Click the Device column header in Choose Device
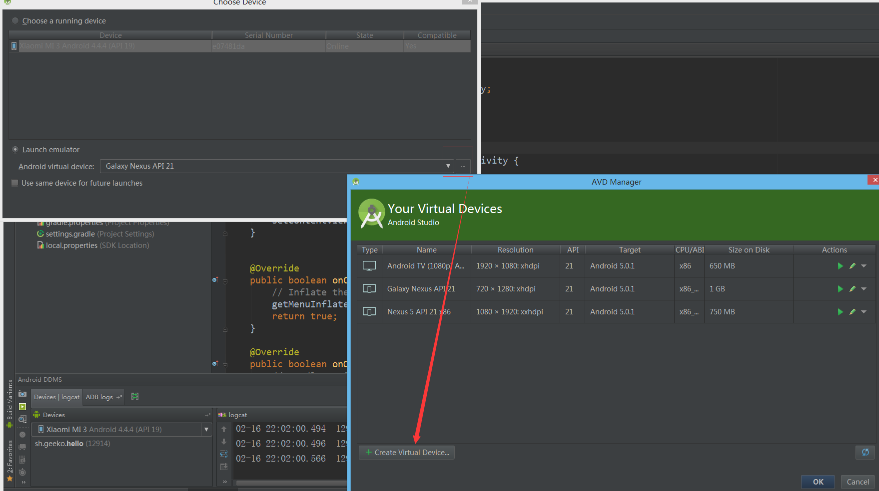This screenshot has height=491, width=879. tap(110, 35)
